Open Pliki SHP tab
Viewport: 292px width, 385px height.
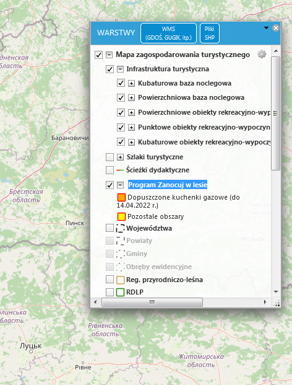tap(210, 33)
